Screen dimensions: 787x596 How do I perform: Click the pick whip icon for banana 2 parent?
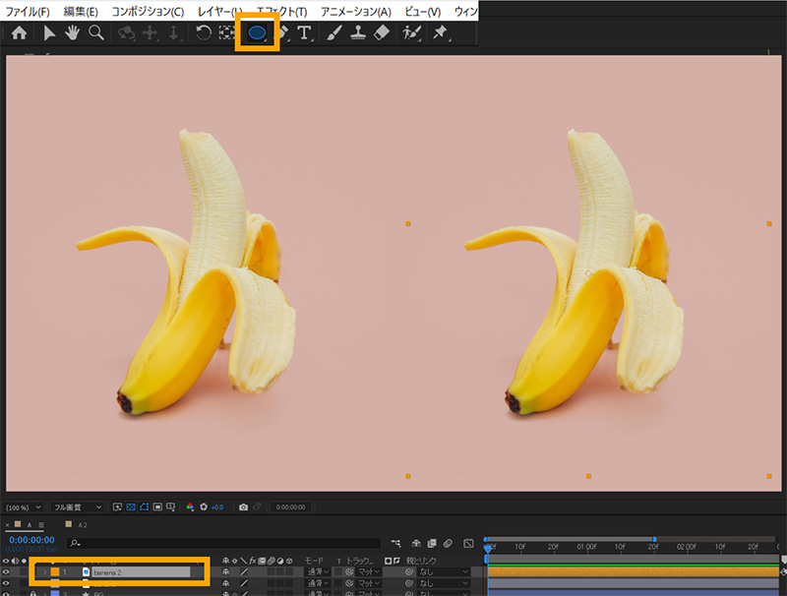pyautogui.click(x=409, y=572)
